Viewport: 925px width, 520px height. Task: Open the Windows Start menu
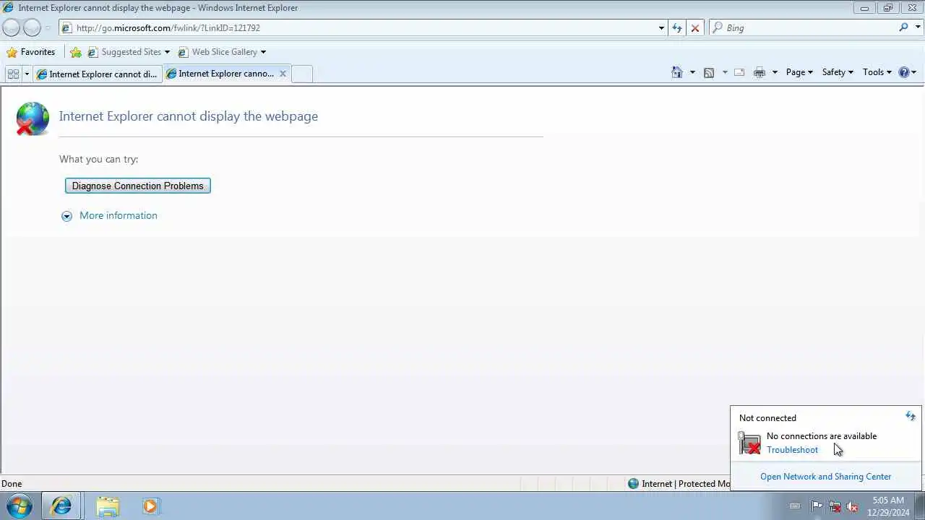pos(20,506)
